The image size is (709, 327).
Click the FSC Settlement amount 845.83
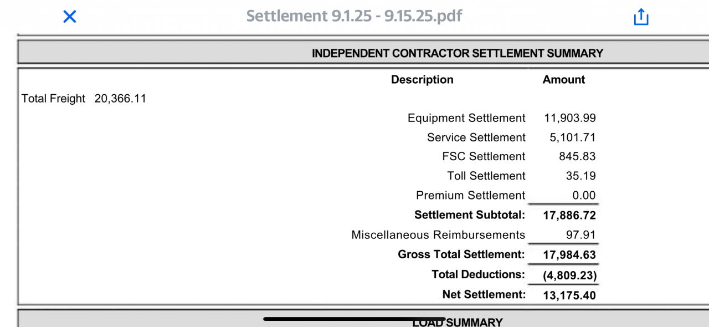[577, 157]
